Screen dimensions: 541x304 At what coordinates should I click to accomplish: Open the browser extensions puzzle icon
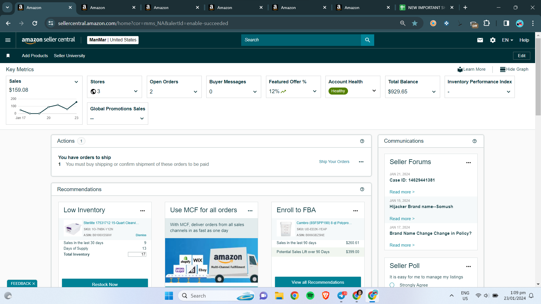(x=487, y=23)
